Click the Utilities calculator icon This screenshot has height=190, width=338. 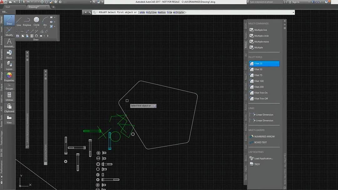(9, 95)
